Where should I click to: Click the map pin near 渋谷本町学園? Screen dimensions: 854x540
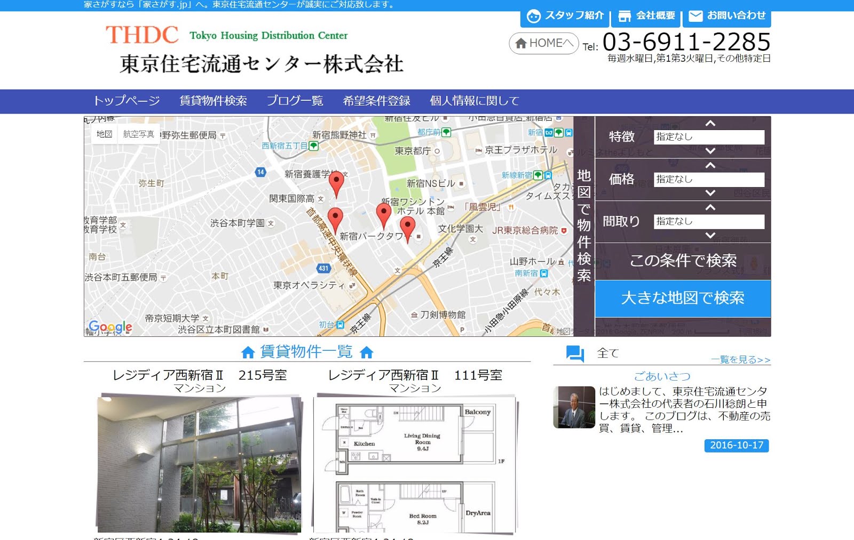point(335,221)
